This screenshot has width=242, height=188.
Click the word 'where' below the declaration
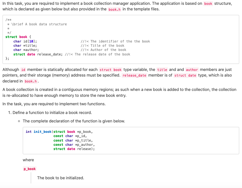[28, 160]
